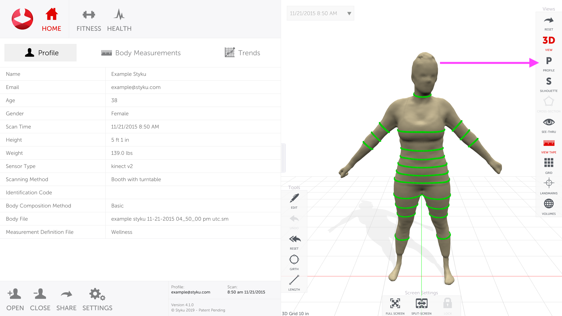Open the scan date dropdown

(x=316, y=13)
